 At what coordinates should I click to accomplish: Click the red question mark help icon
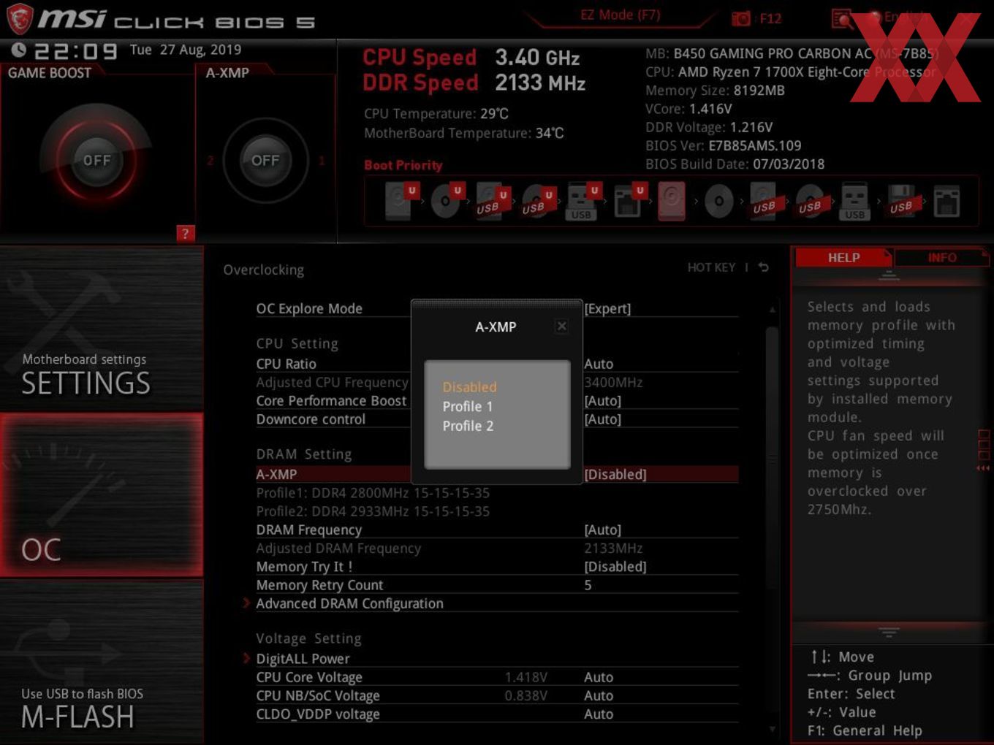(186, 233)
